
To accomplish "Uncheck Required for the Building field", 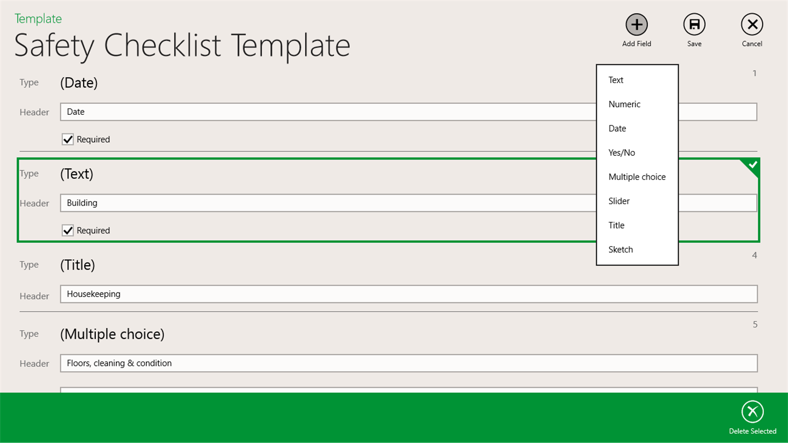I will point(68,231).
